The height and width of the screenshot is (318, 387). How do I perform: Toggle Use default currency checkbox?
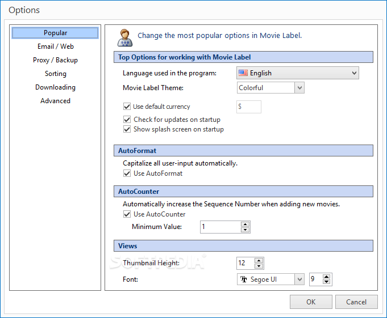pos(127,107)
